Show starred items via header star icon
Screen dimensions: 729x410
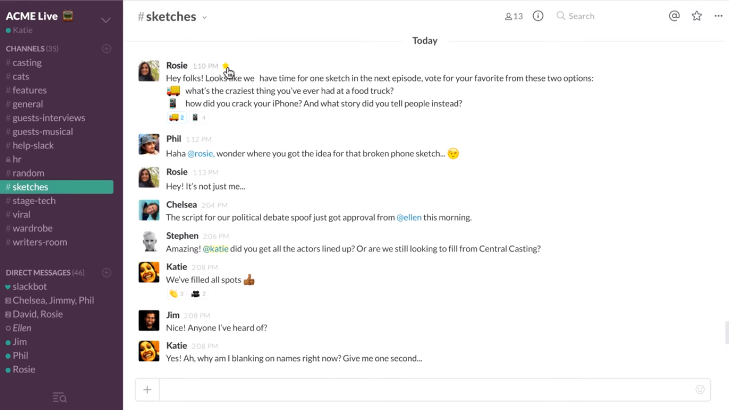[x=696, y=16]
